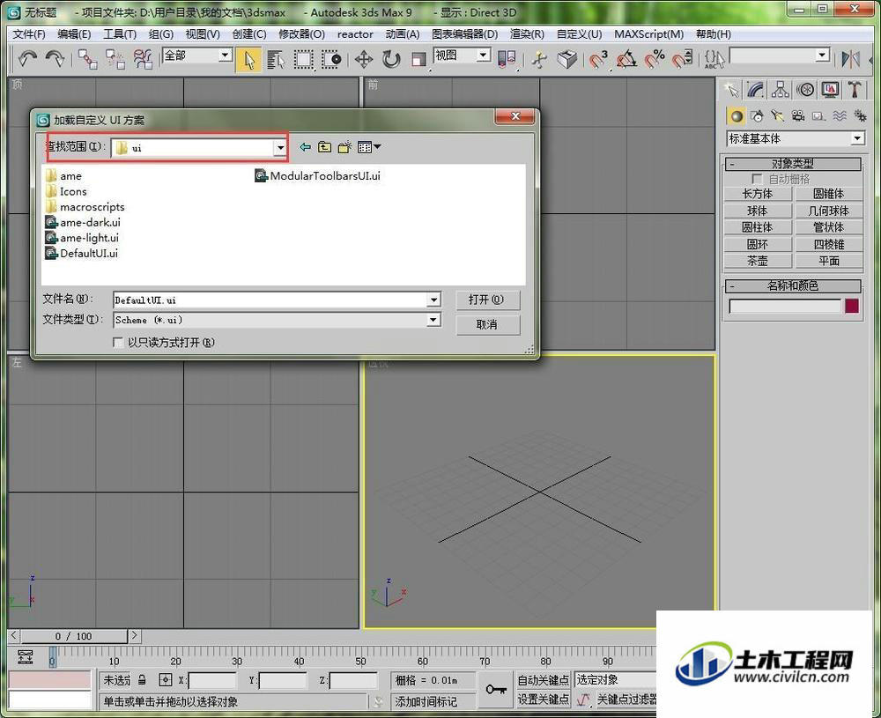Viewport: 881px width, 718px height.
Task: Open the 全部 selection filter dropdown
Action: [226, 56]
